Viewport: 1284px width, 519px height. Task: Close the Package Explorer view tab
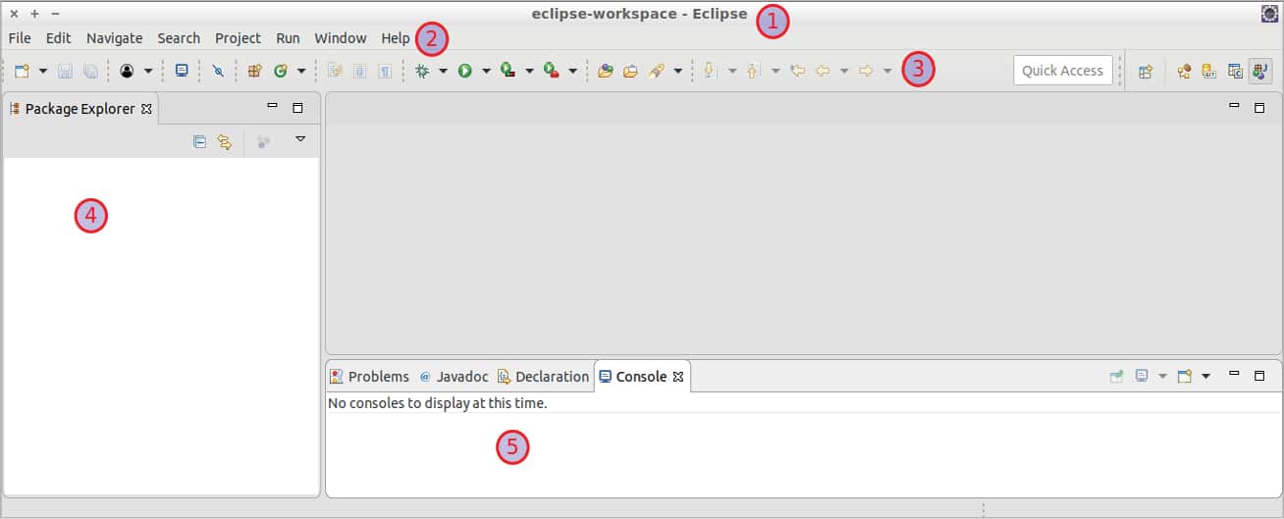[146, 109]
